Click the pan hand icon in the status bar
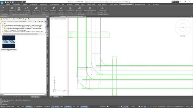 (139, 107)
